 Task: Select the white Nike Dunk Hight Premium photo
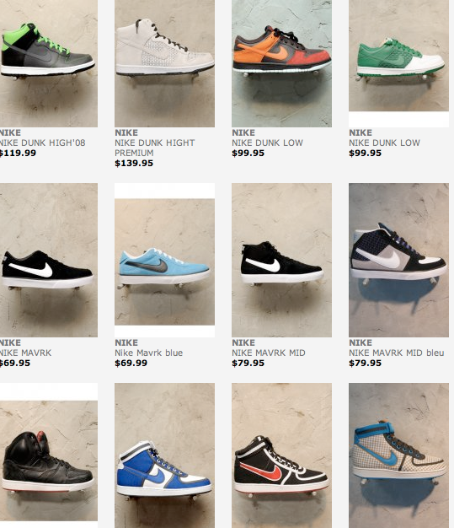click(x=164, y=63)
